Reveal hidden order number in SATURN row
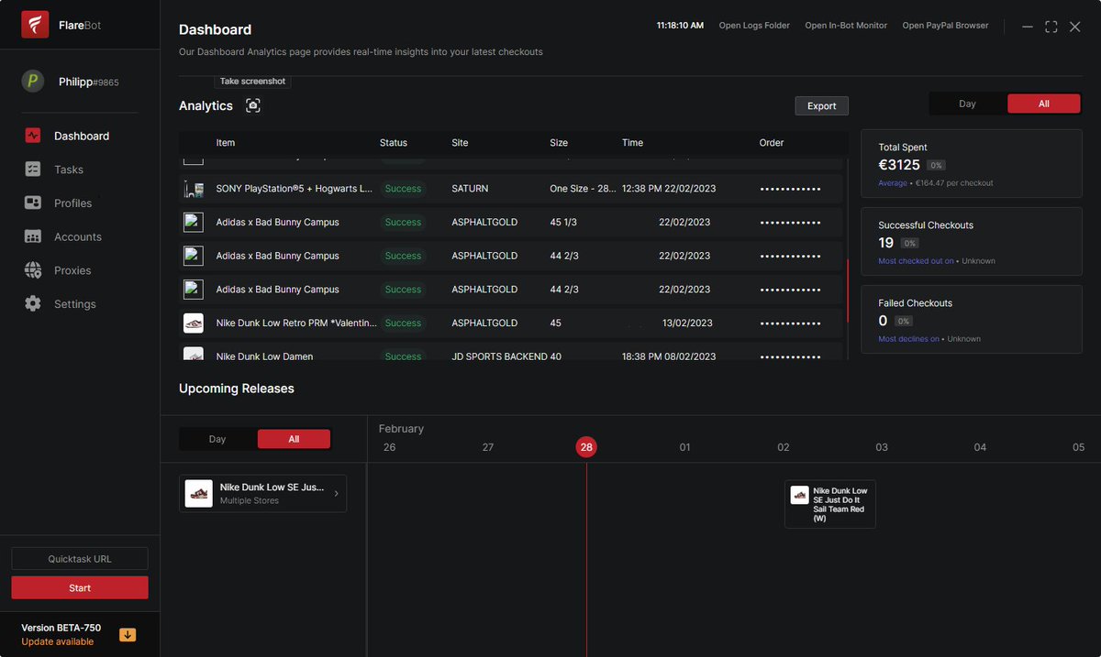 [790, 189]
